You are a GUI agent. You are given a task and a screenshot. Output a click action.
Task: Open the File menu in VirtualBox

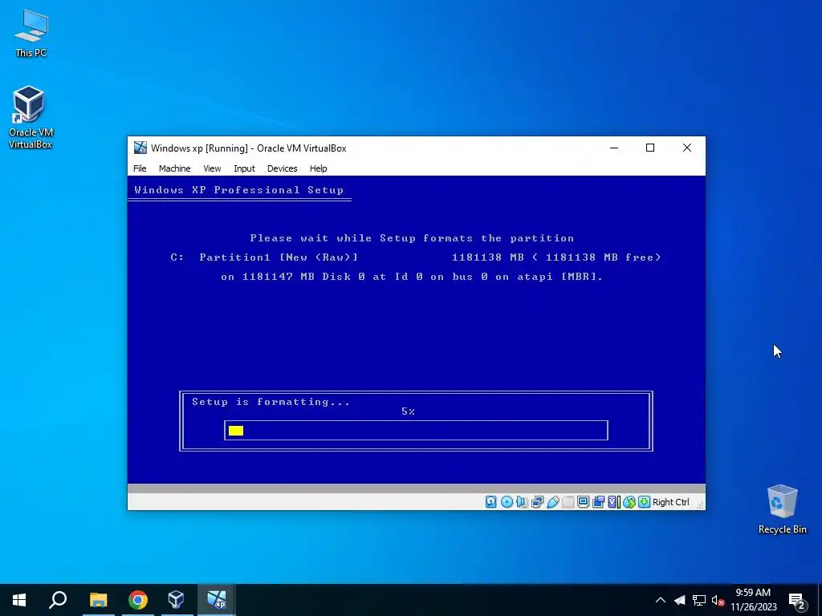click(x=140, y=168)
